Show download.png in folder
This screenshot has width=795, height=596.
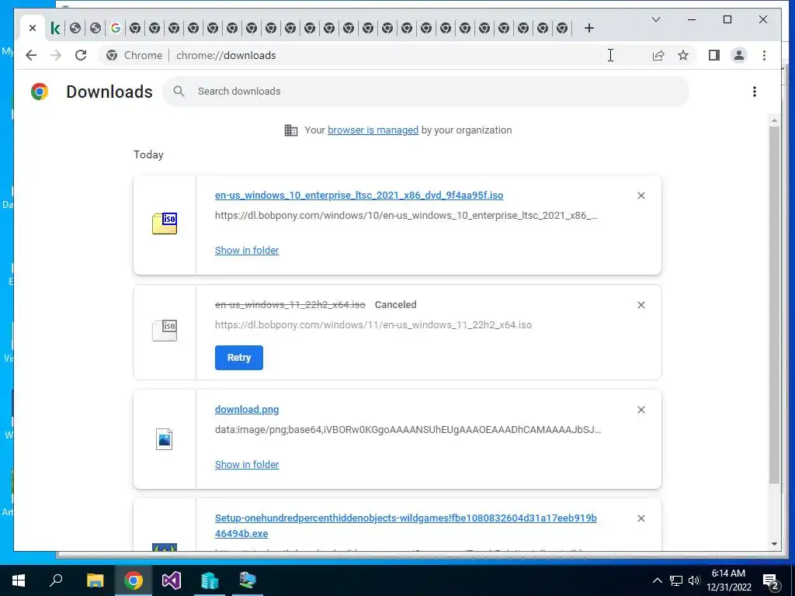(247, 465)
